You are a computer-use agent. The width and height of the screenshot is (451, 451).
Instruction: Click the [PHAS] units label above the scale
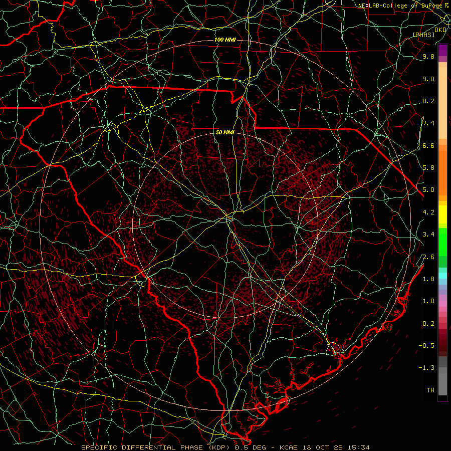423,35
